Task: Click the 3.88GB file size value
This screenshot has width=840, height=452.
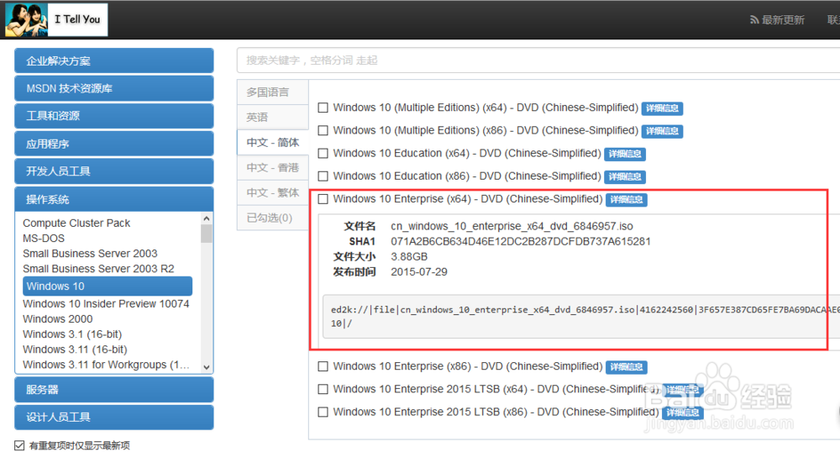Action: pyautogui.click(x=409, y=256)
